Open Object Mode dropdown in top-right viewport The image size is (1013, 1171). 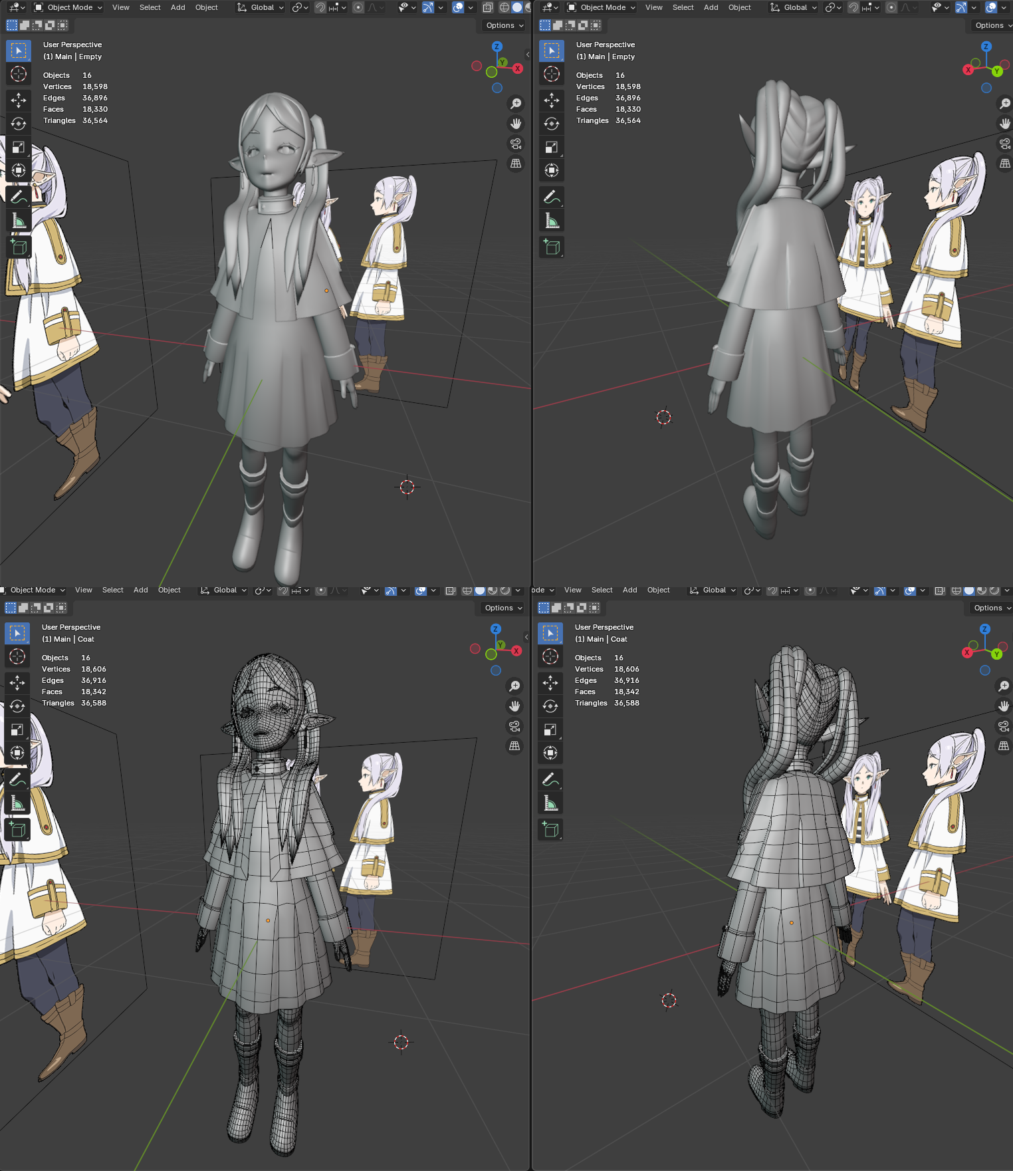pyautogui.click(x=601, y=7)
